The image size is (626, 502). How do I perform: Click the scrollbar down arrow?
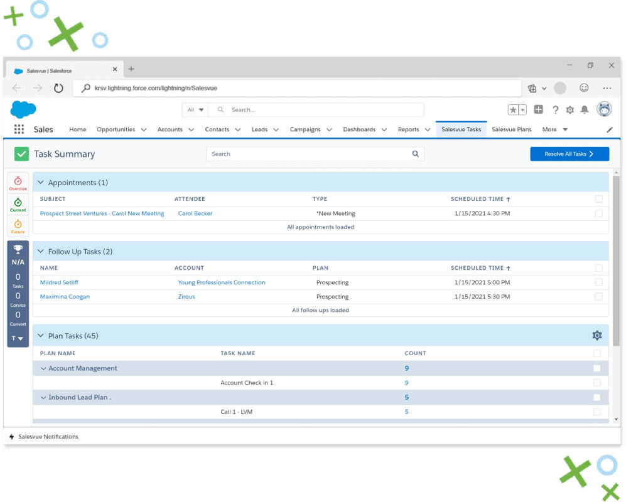coord(616,419)
